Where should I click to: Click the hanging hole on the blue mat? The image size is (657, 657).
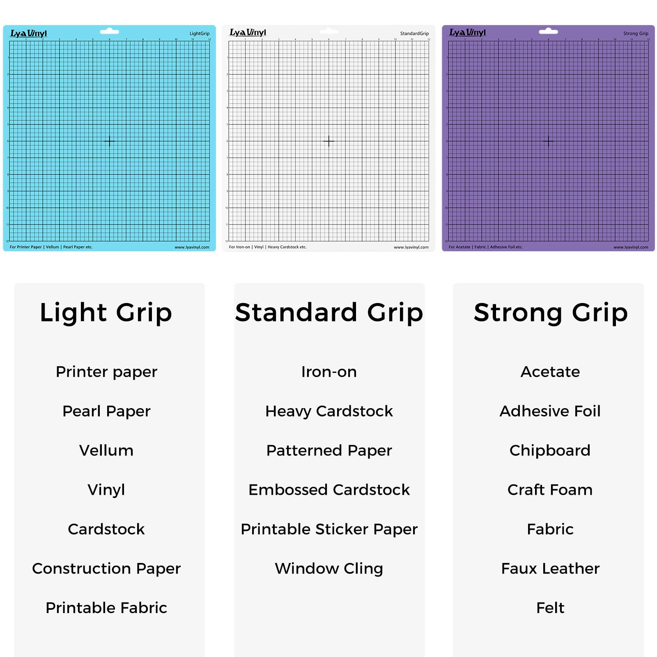109,31
